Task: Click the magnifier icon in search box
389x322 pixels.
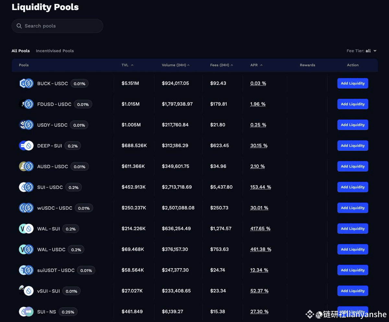Action: 19,26
